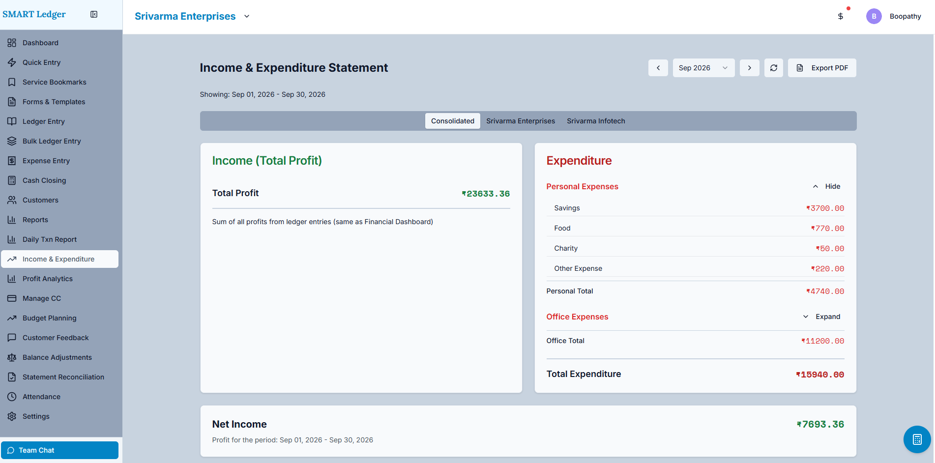The width and height of the screenshot is (935, 463).
Task: Open Team Chat
Action: click(60, 450)
